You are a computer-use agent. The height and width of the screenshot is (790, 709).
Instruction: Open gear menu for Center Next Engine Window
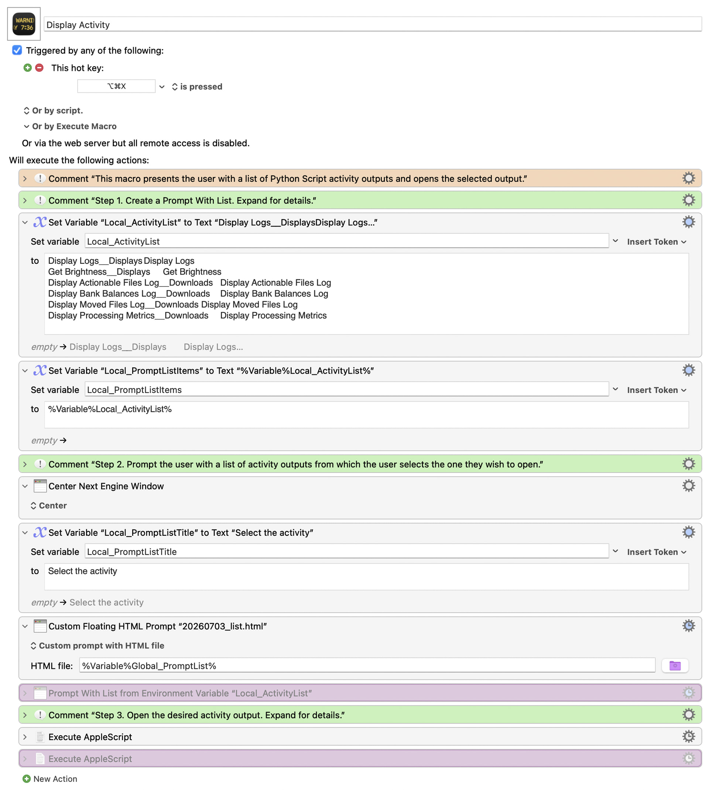688,486
